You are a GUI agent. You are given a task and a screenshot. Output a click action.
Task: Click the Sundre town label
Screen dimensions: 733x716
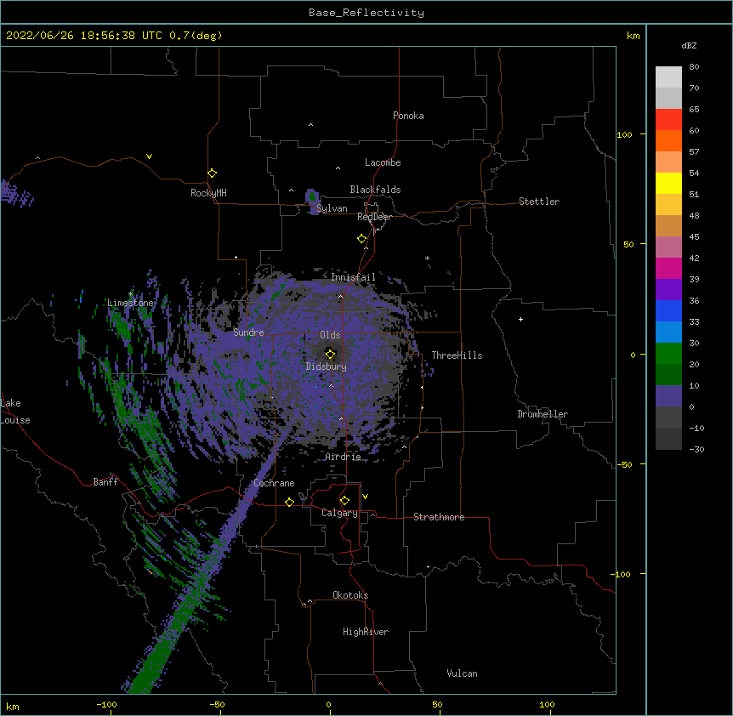(248, 332)
